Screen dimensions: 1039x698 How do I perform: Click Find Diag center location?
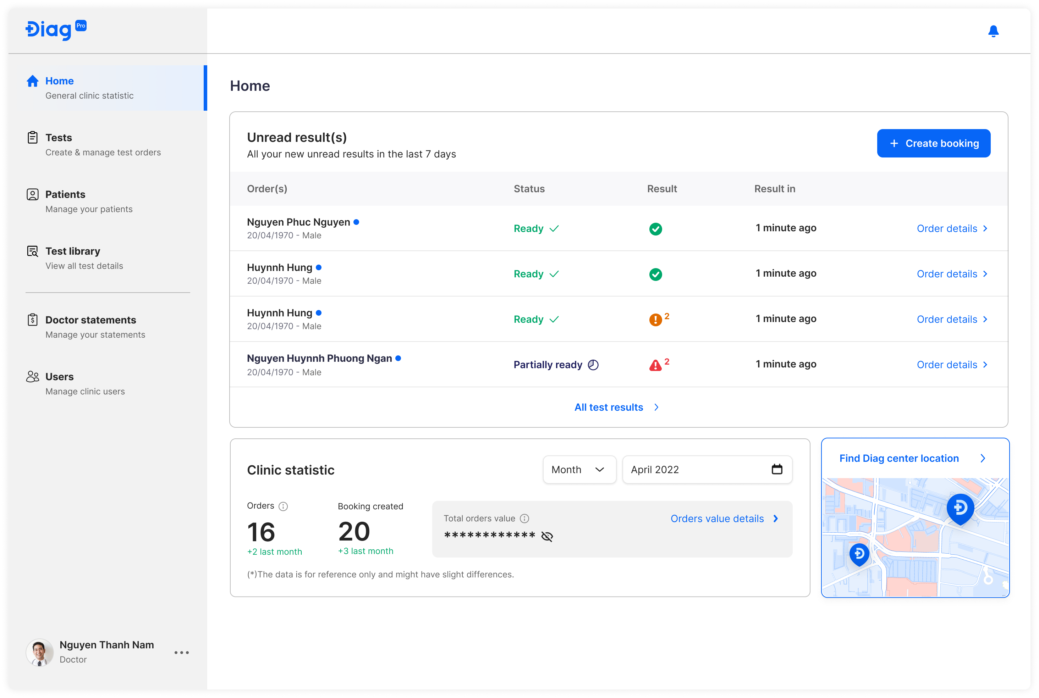point(899,458)
